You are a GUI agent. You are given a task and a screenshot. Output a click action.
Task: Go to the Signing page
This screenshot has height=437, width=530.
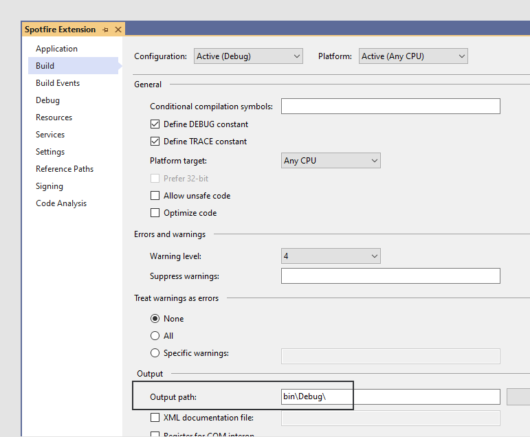(49, 186)
